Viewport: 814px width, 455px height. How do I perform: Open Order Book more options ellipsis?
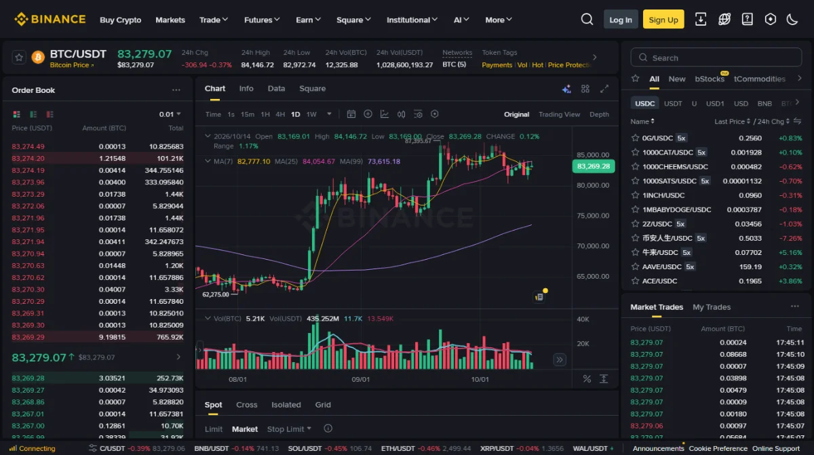[176, 90]
